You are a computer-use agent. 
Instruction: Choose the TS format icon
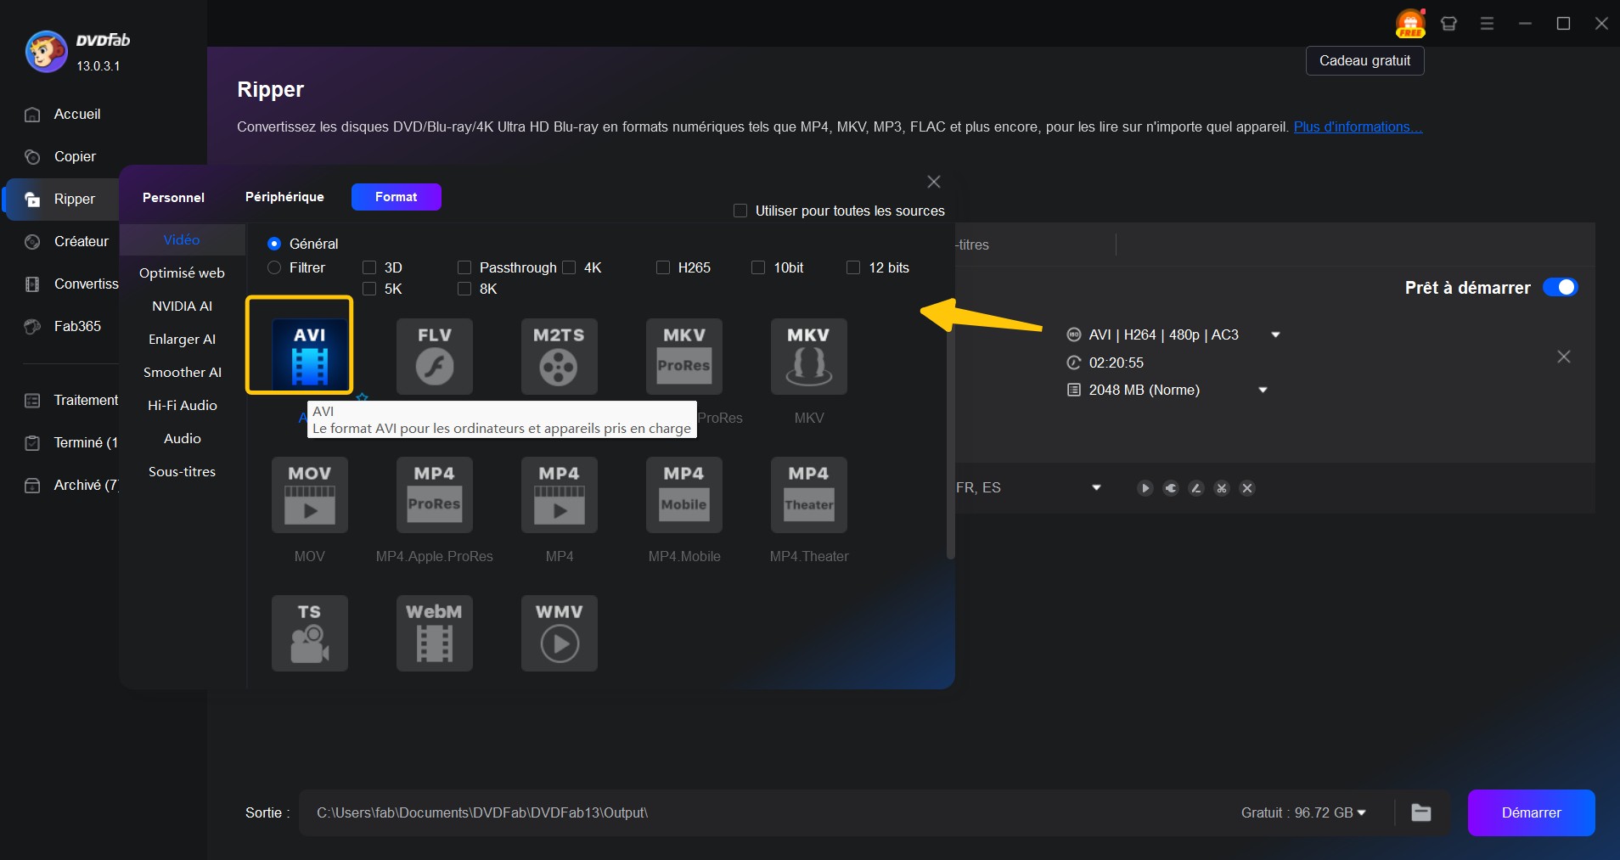tap(309, 633)
